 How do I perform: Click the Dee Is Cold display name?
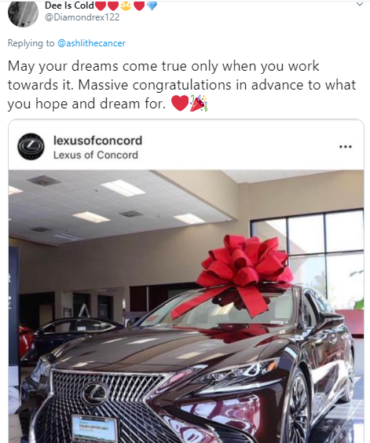click(69, 5)
